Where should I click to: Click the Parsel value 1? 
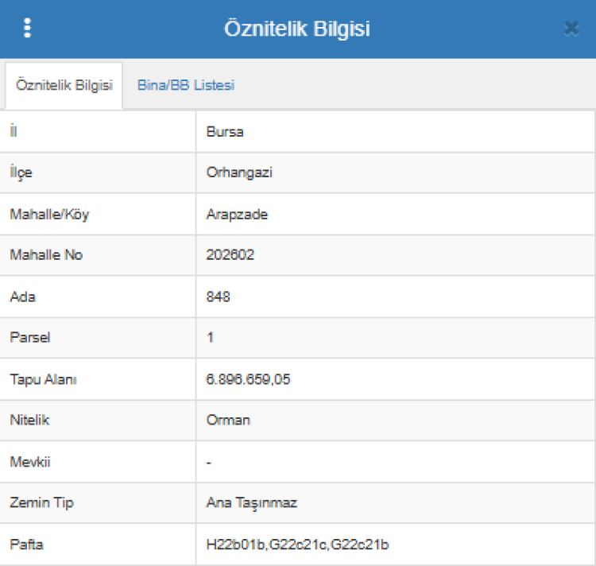[x=211, y=338]
